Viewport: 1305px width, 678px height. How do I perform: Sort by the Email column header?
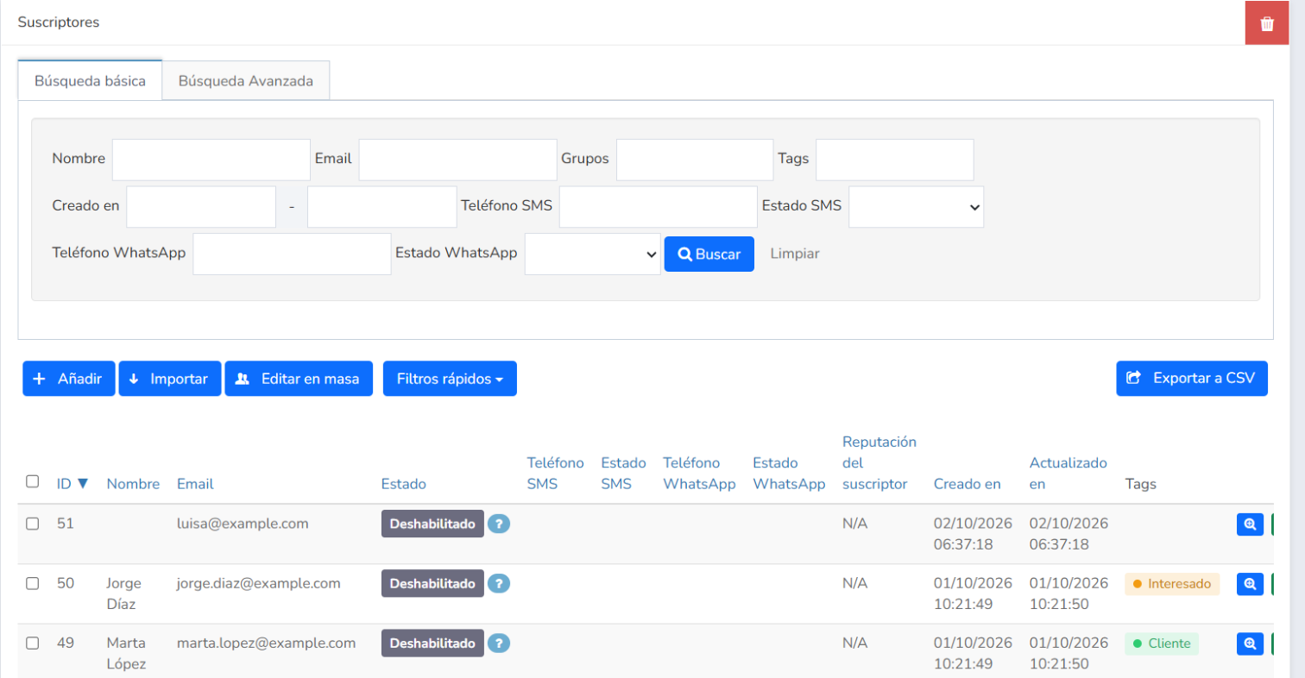pos(195,484)
